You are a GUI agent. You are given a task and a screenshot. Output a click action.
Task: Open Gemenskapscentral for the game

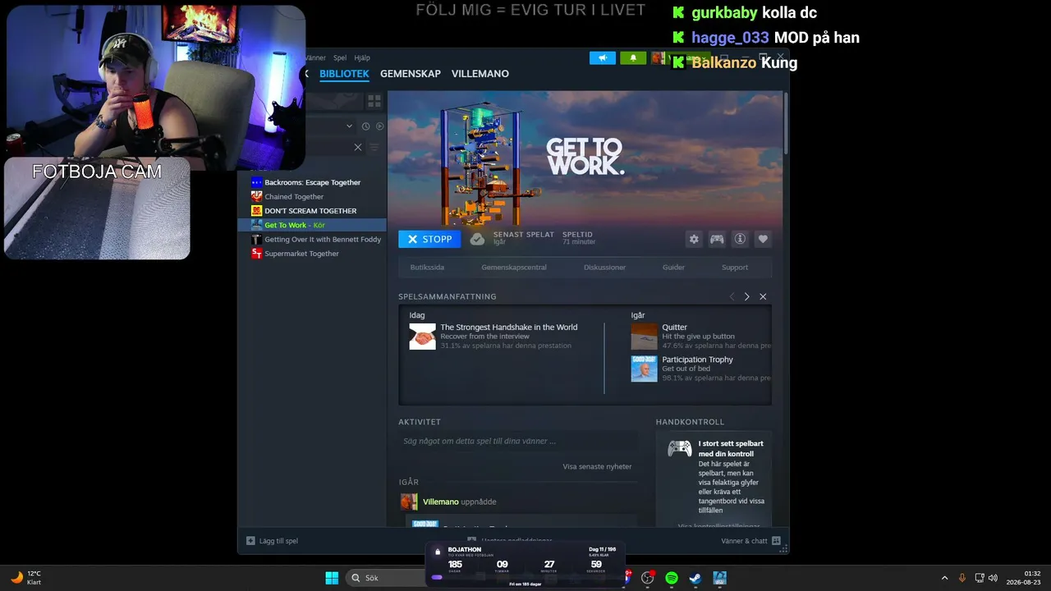(x=514, y=268)
